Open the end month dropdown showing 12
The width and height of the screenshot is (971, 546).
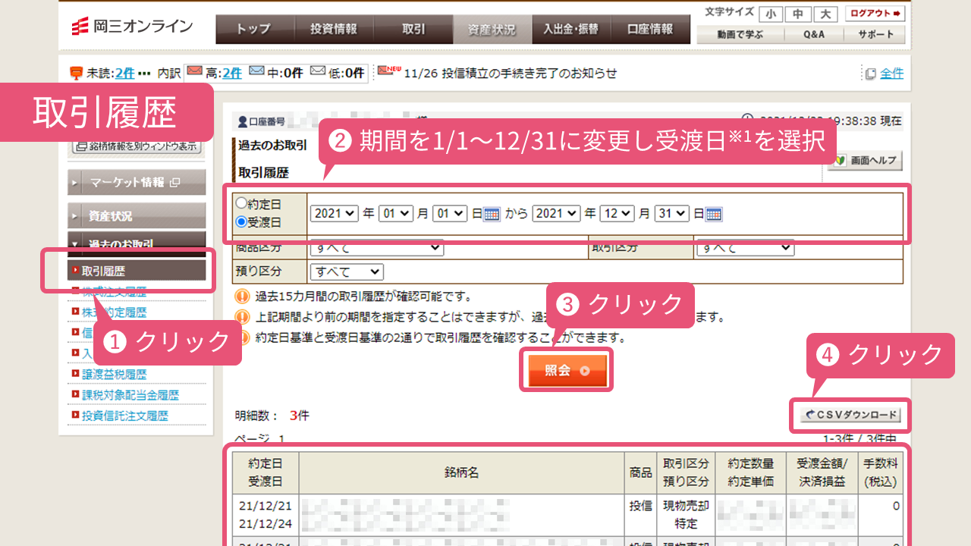pos(617,214)
